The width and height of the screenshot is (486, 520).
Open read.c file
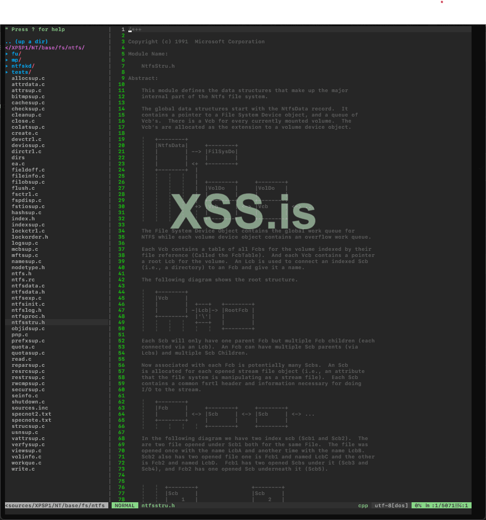[x=22, y=359]
